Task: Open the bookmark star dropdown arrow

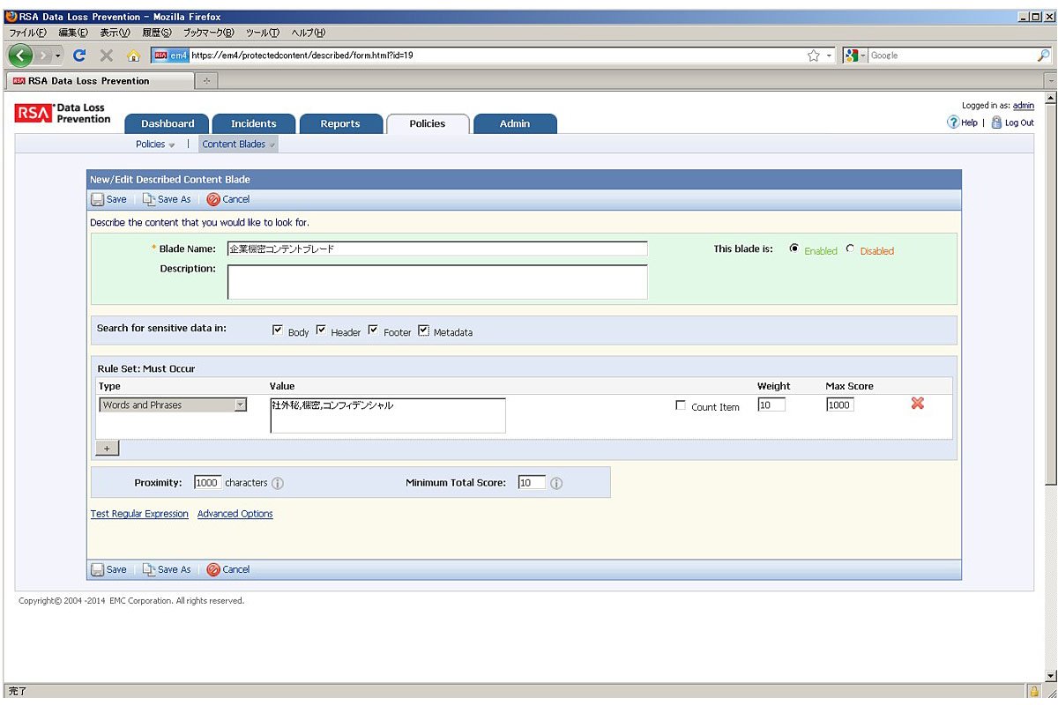Action: [x=830, y=56]
